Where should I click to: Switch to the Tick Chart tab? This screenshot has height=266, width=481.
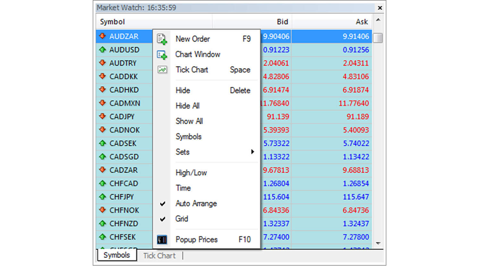[x=159, y=256]
